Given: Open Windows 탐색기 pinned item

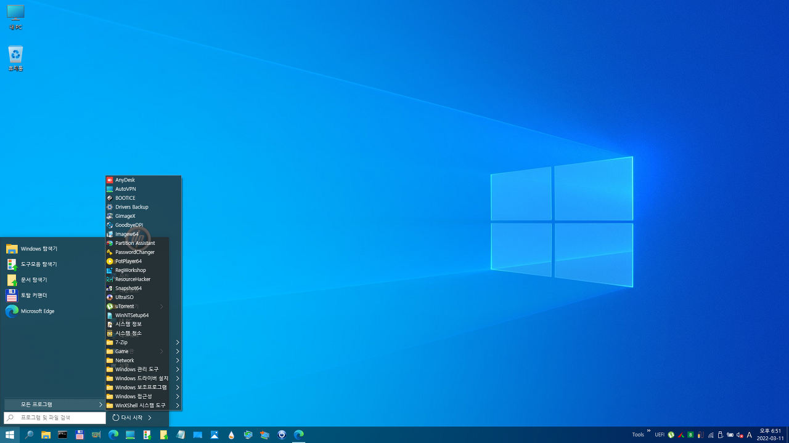Looking at the screenshot, I should tap(54, 249).
